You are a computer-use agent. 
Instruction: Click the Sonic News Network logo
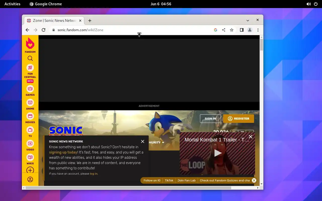(x=66, y=131)
